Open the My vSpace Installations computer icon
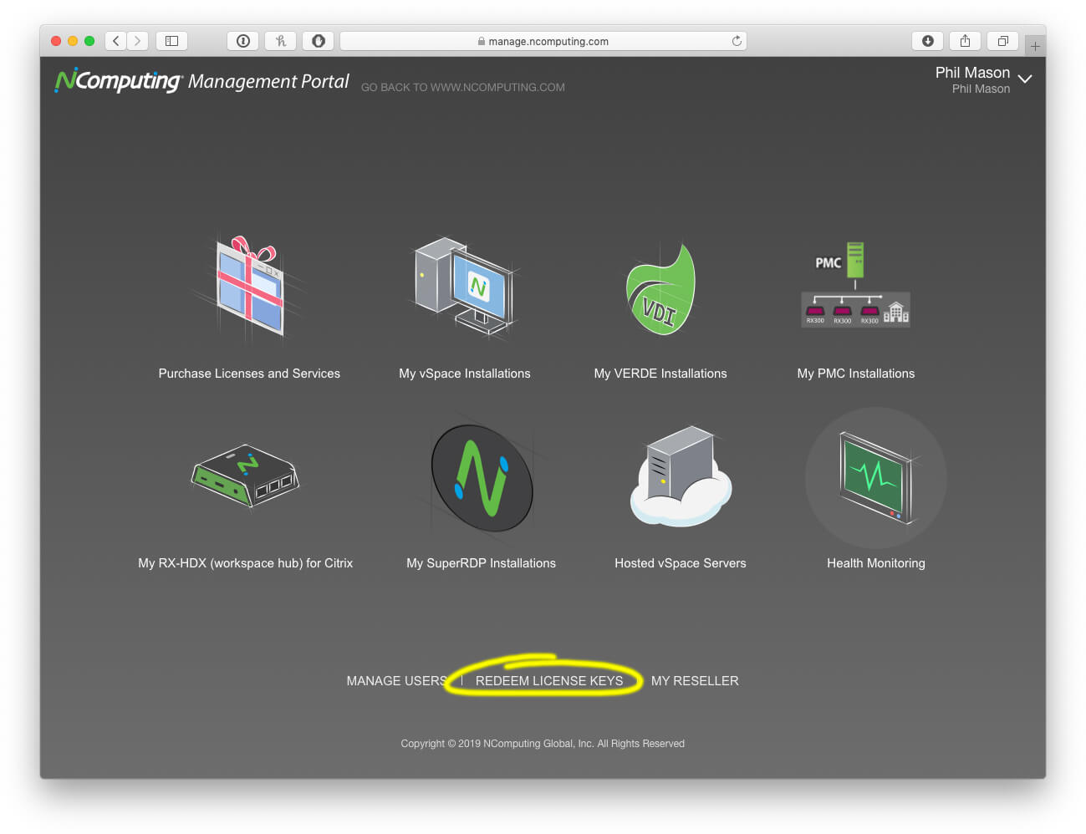 click(464, 287)
